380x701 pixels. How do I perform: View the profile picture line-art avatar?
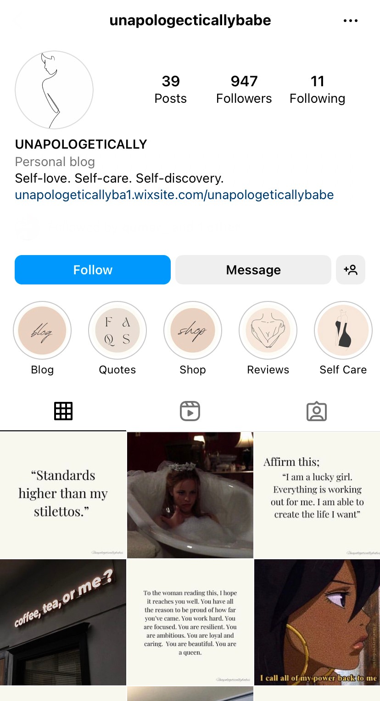point(54,90)
